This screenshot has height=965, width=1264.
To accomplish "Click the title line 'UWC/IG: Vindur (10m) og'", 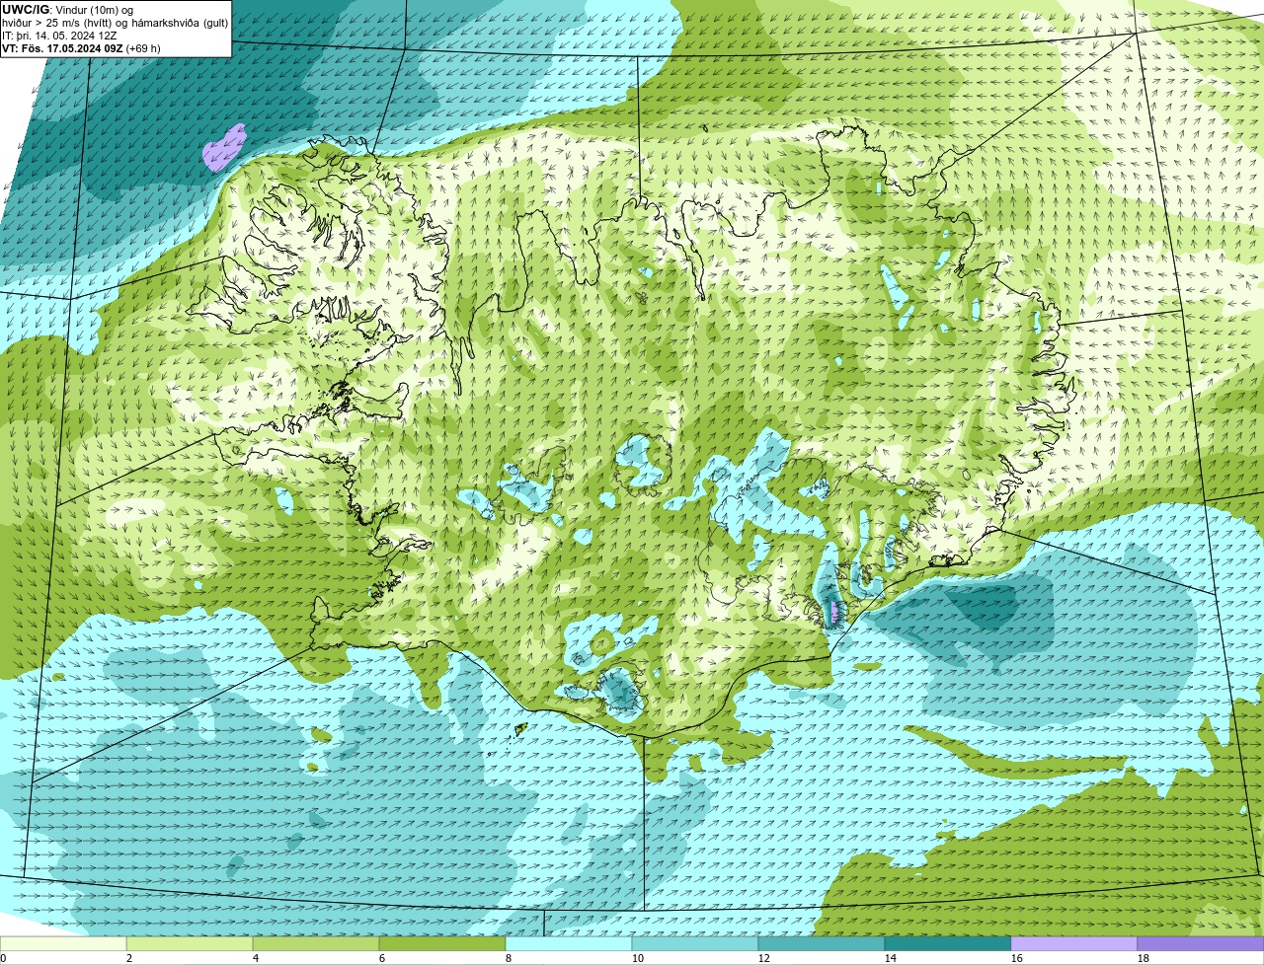I will (x=67, y=9).
